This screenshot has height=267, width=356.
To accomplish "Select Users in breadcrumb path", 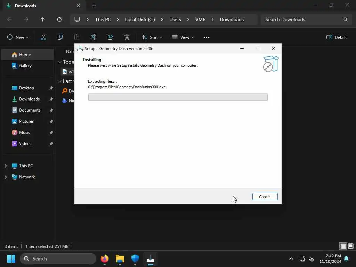I will [175, 19].
